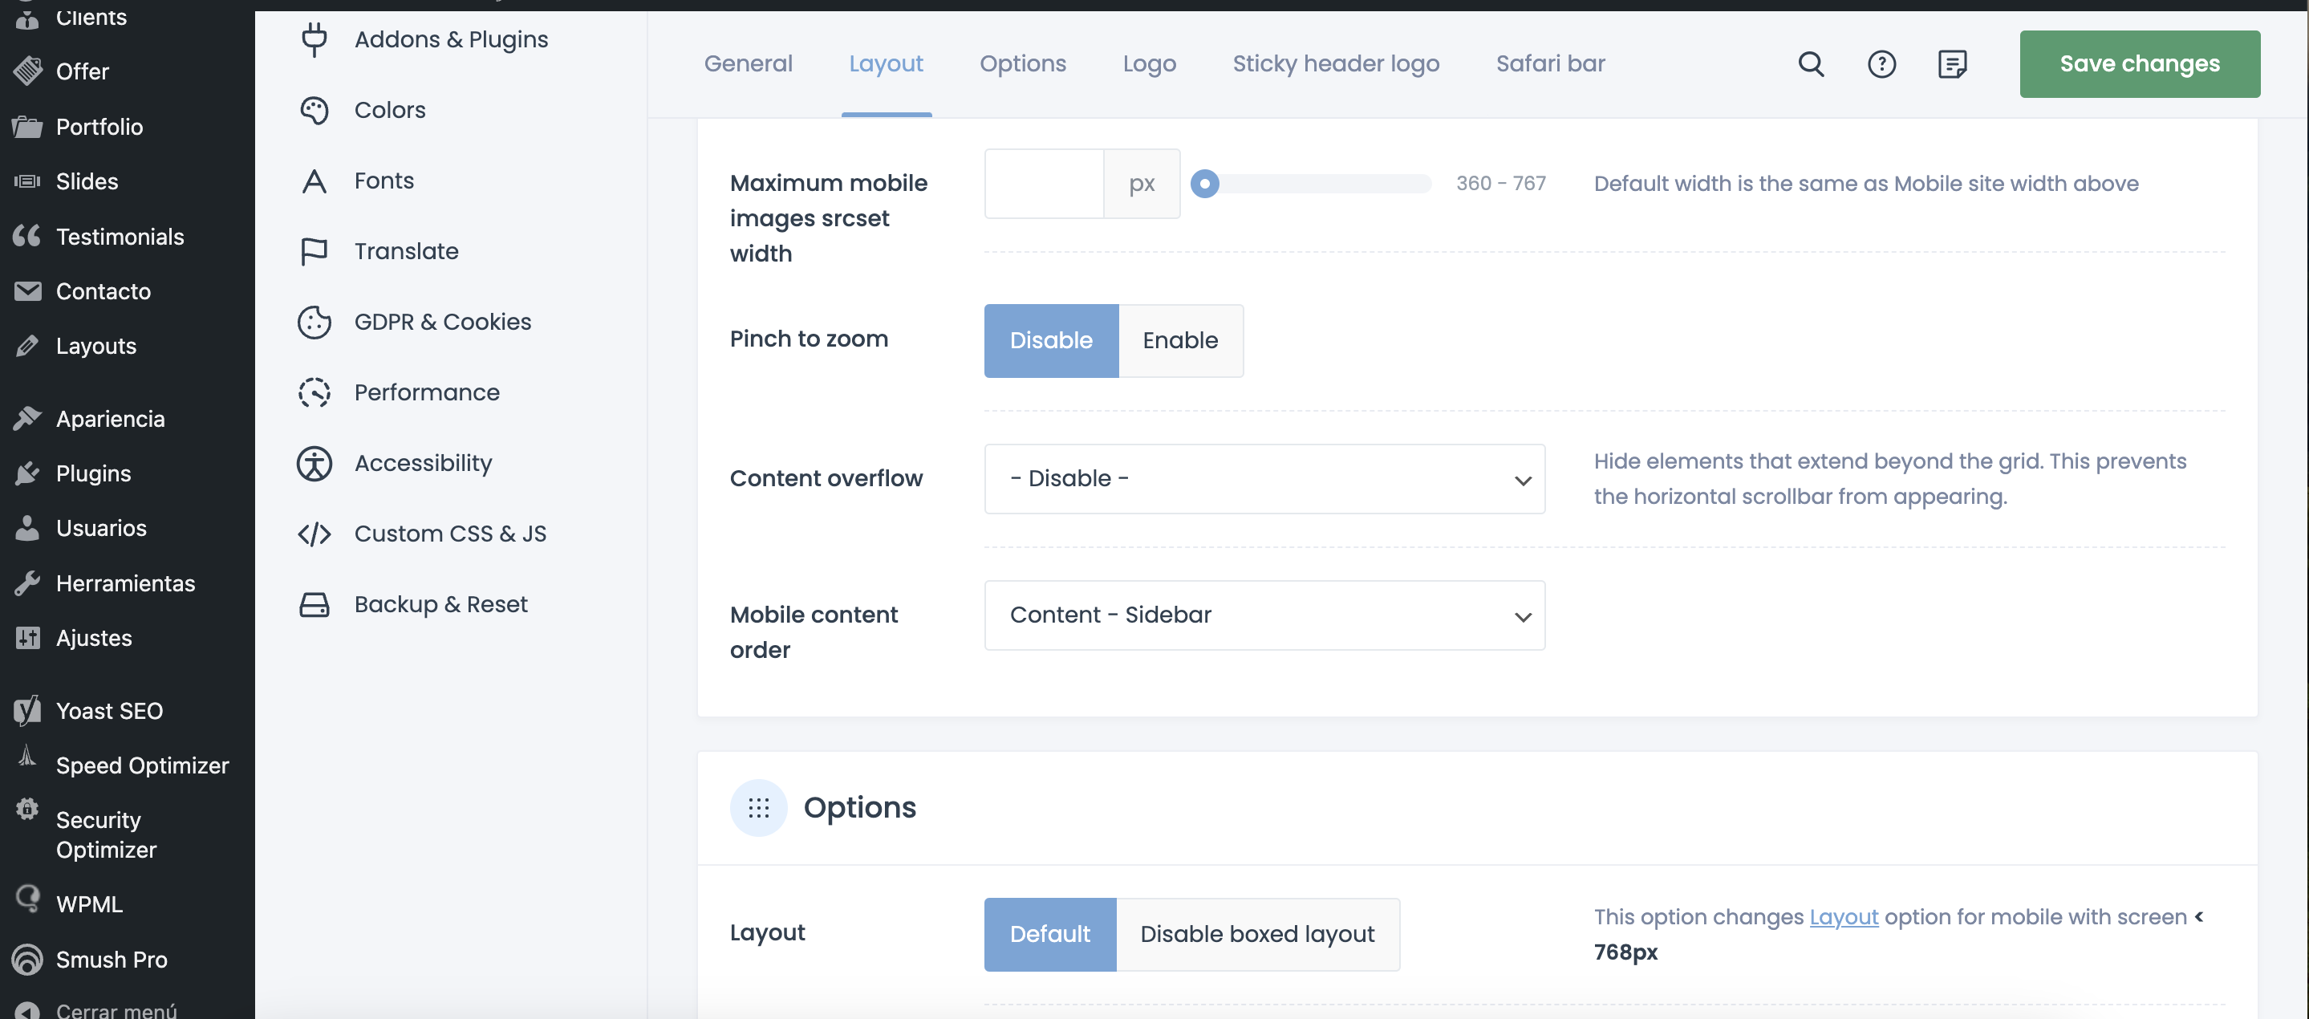Click the srcset width slider handle
Viewport: 2309px width, 1019px height.
[1203, 184]
